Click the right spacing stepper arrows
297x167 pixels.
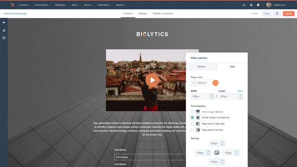[x=237, y=153]
